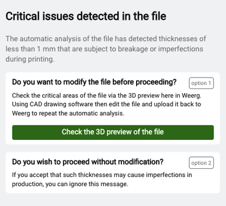Choose the proceed without modification card
226x206 pixels.
click(x=113, y=172)
